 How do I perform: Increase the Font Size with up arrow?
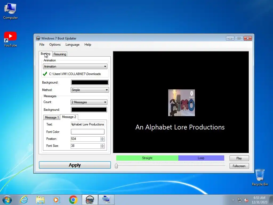(x=102, y=145)
